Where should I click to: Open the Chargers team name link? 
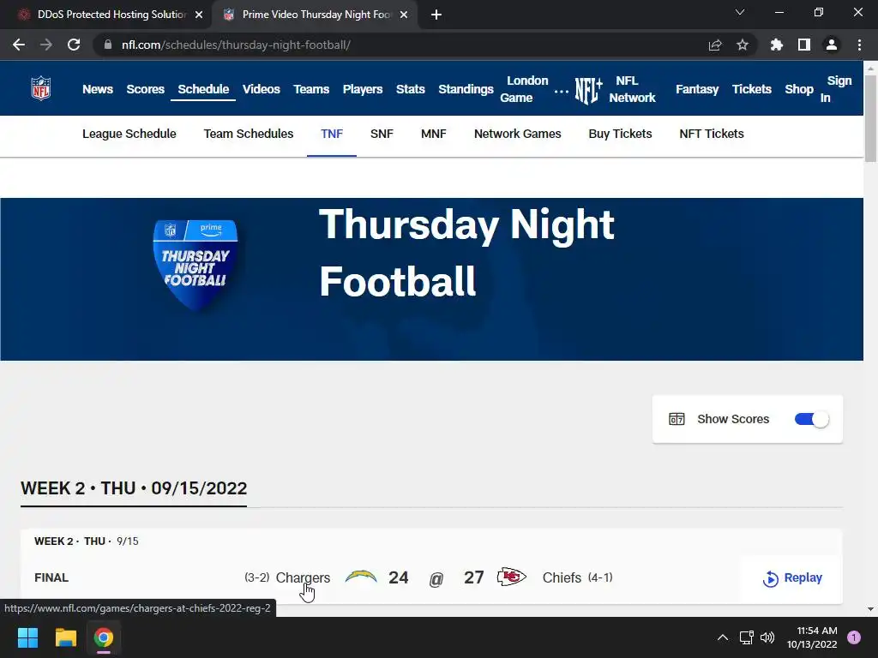pyautogui.click(x=303, y=577)
